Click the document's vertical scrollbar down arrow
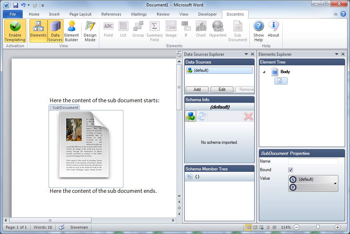The image size is (350, 234). click(179, 196)
